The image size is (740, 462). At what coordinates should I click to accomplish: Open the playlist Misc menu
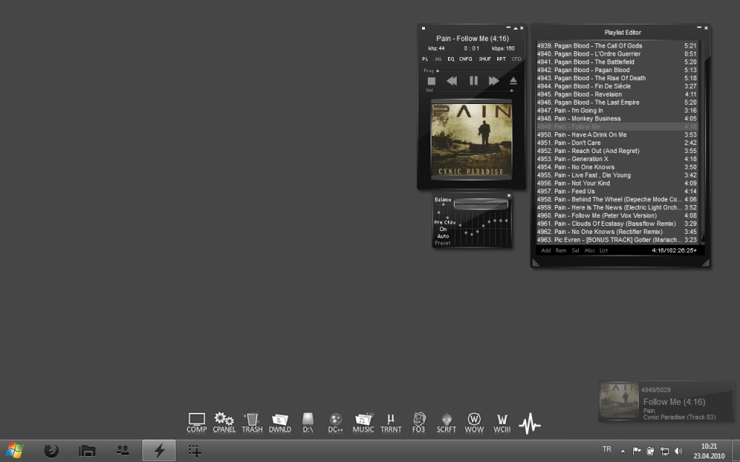click(590, 250)
